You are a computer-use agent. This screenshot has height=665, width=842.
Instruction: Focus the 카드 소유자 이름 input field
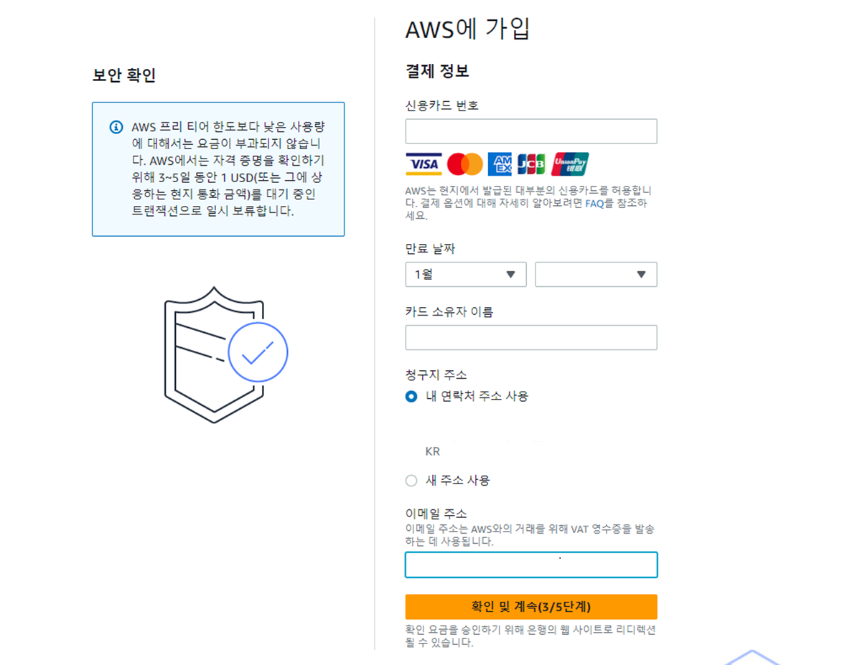pyautogui.click(x=531, y=338)
